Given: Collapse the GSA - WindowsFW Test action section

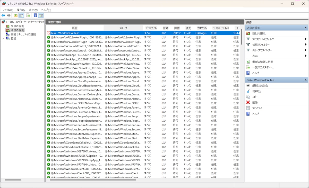Looking at the screenshot, I should (x=306, y=80).
